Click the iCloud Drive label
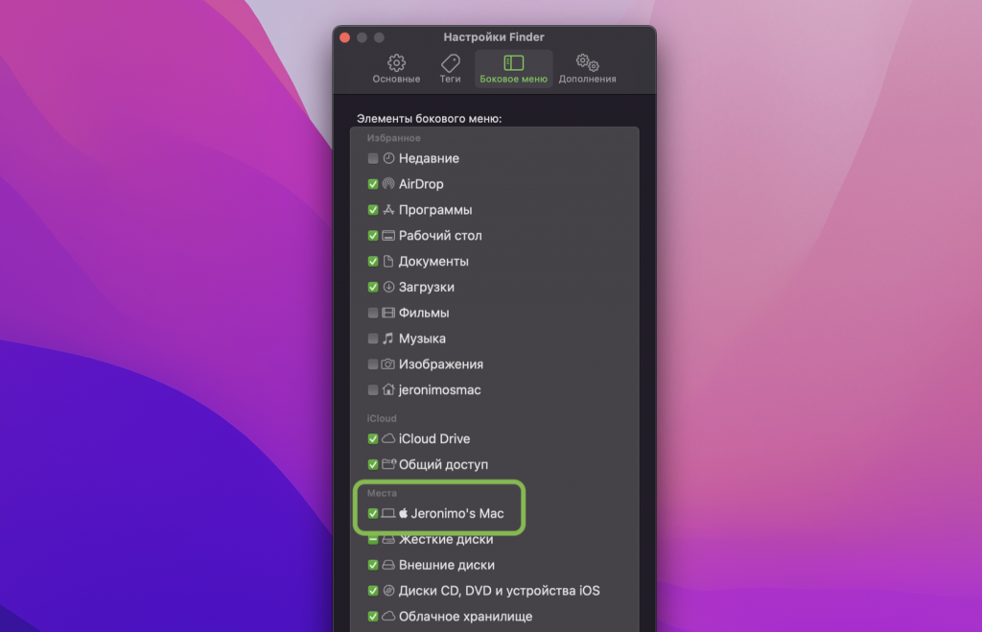This screenshot has width=982, height=632. [x=434, y=438]
